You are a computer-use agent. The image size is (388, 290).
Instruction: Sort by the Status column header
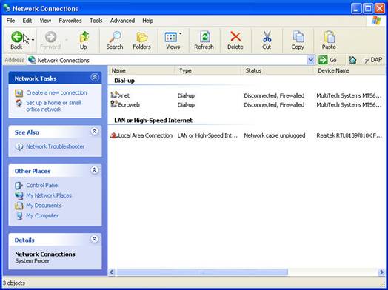click(x=277, y=70)
